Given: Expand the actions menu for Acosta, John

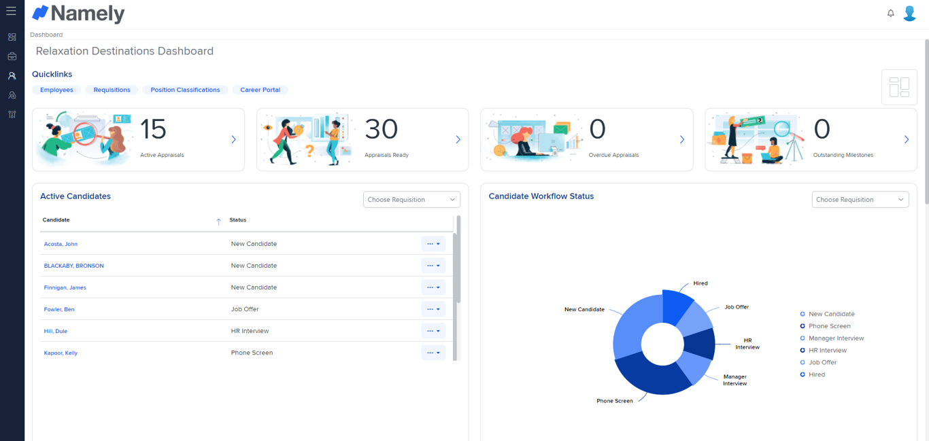Looking at the screenshot, I should [433, 243].
